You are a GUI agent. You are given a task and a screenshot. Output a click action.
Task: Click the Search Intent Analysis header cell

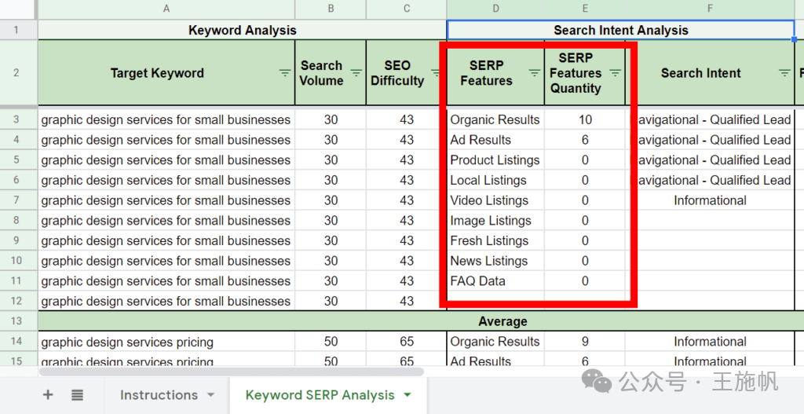[621, 31]
